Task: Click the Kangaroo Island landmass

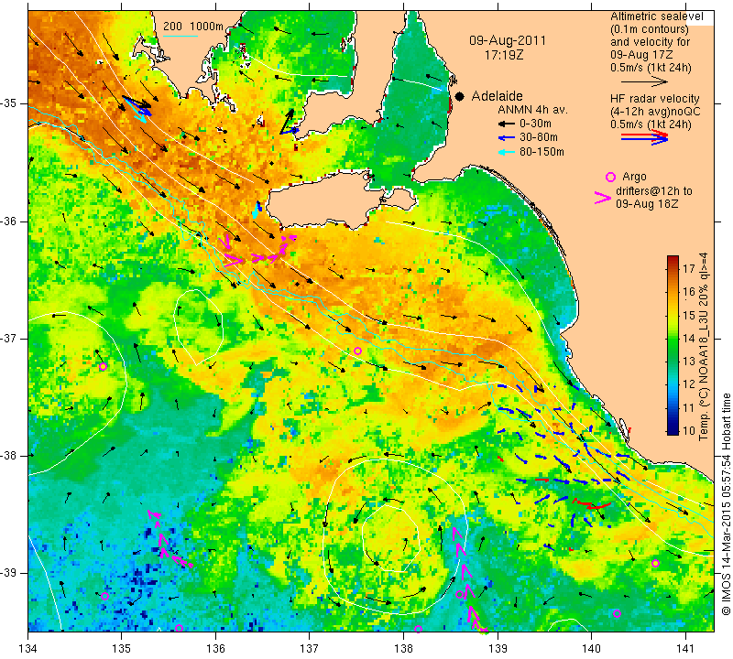Action: coord(327,199)
